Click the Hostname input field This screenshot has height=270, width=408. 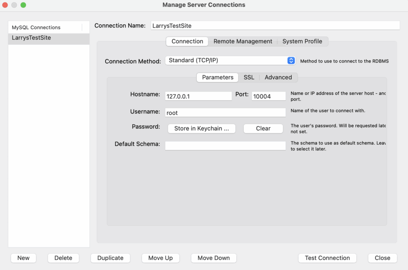point(198,96)
